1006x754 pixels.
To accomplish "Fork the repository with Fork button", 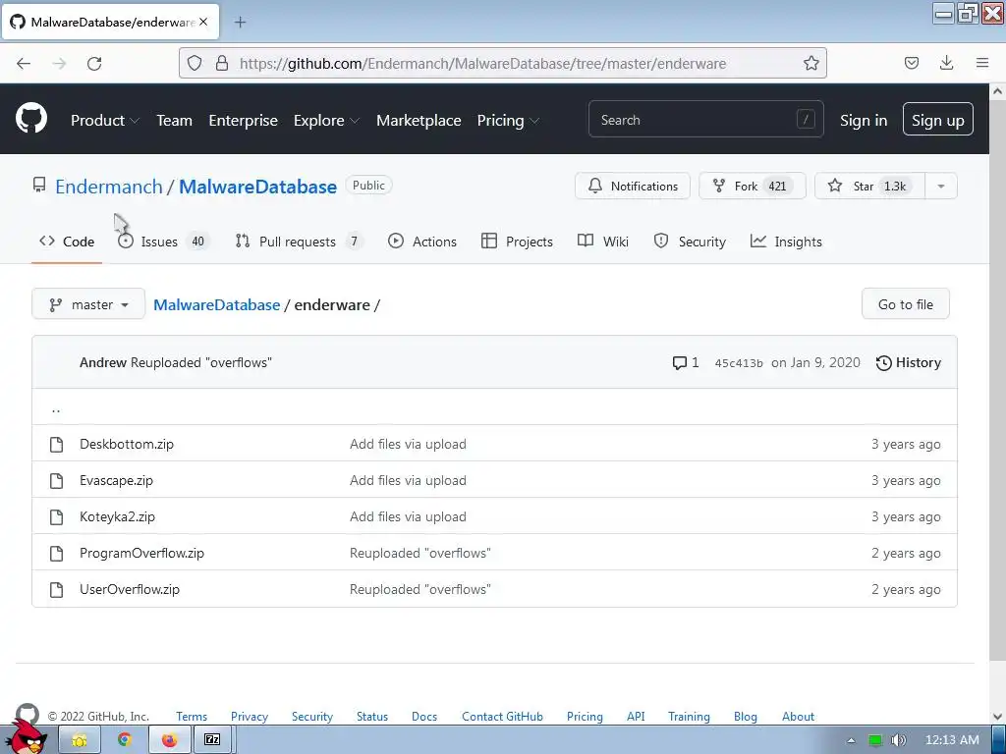I will pyautogui.click(x=753, y=186).
